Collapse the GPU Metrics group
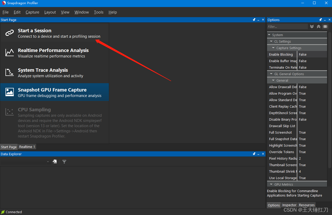Viewport: 332px width, 215px height. [271, 184]
